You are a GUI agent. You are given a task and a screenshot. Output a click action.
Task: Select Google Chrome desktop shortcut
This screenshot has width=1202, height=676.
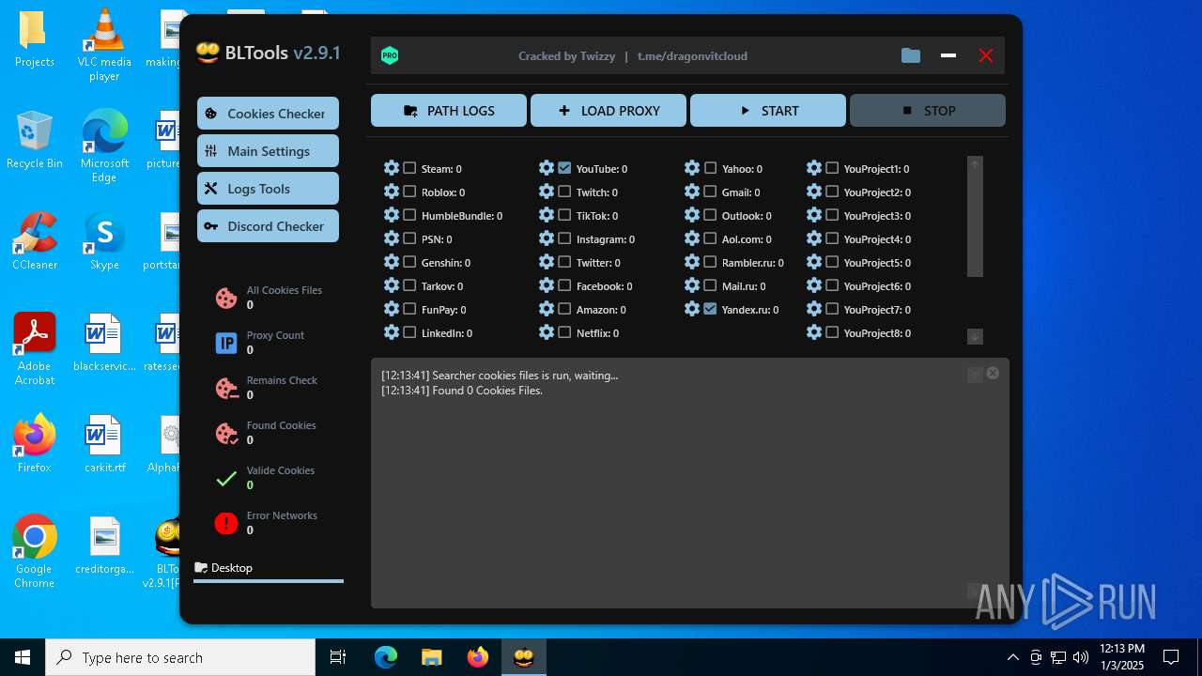point(34,551)
